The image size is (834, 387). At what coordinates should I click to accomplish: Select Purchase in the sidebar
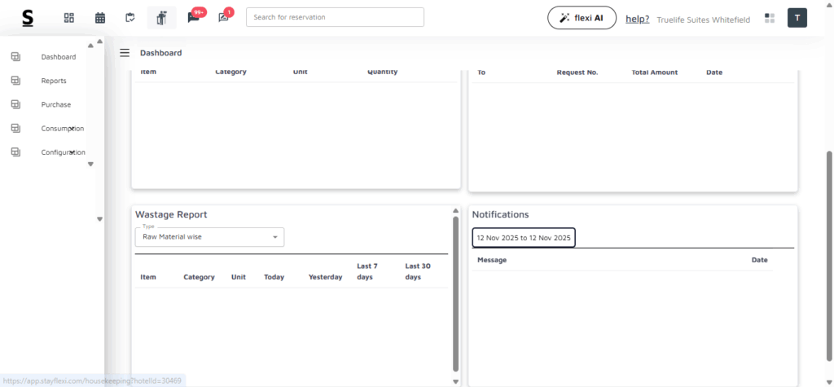point(55,104)
